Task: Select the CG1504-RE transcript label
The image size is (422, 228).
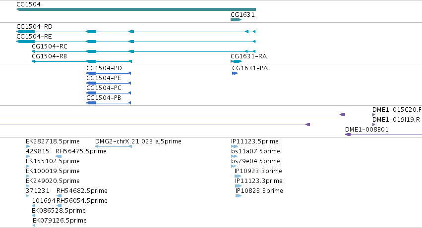Action: pyautogui.click(x=34, y=37)
